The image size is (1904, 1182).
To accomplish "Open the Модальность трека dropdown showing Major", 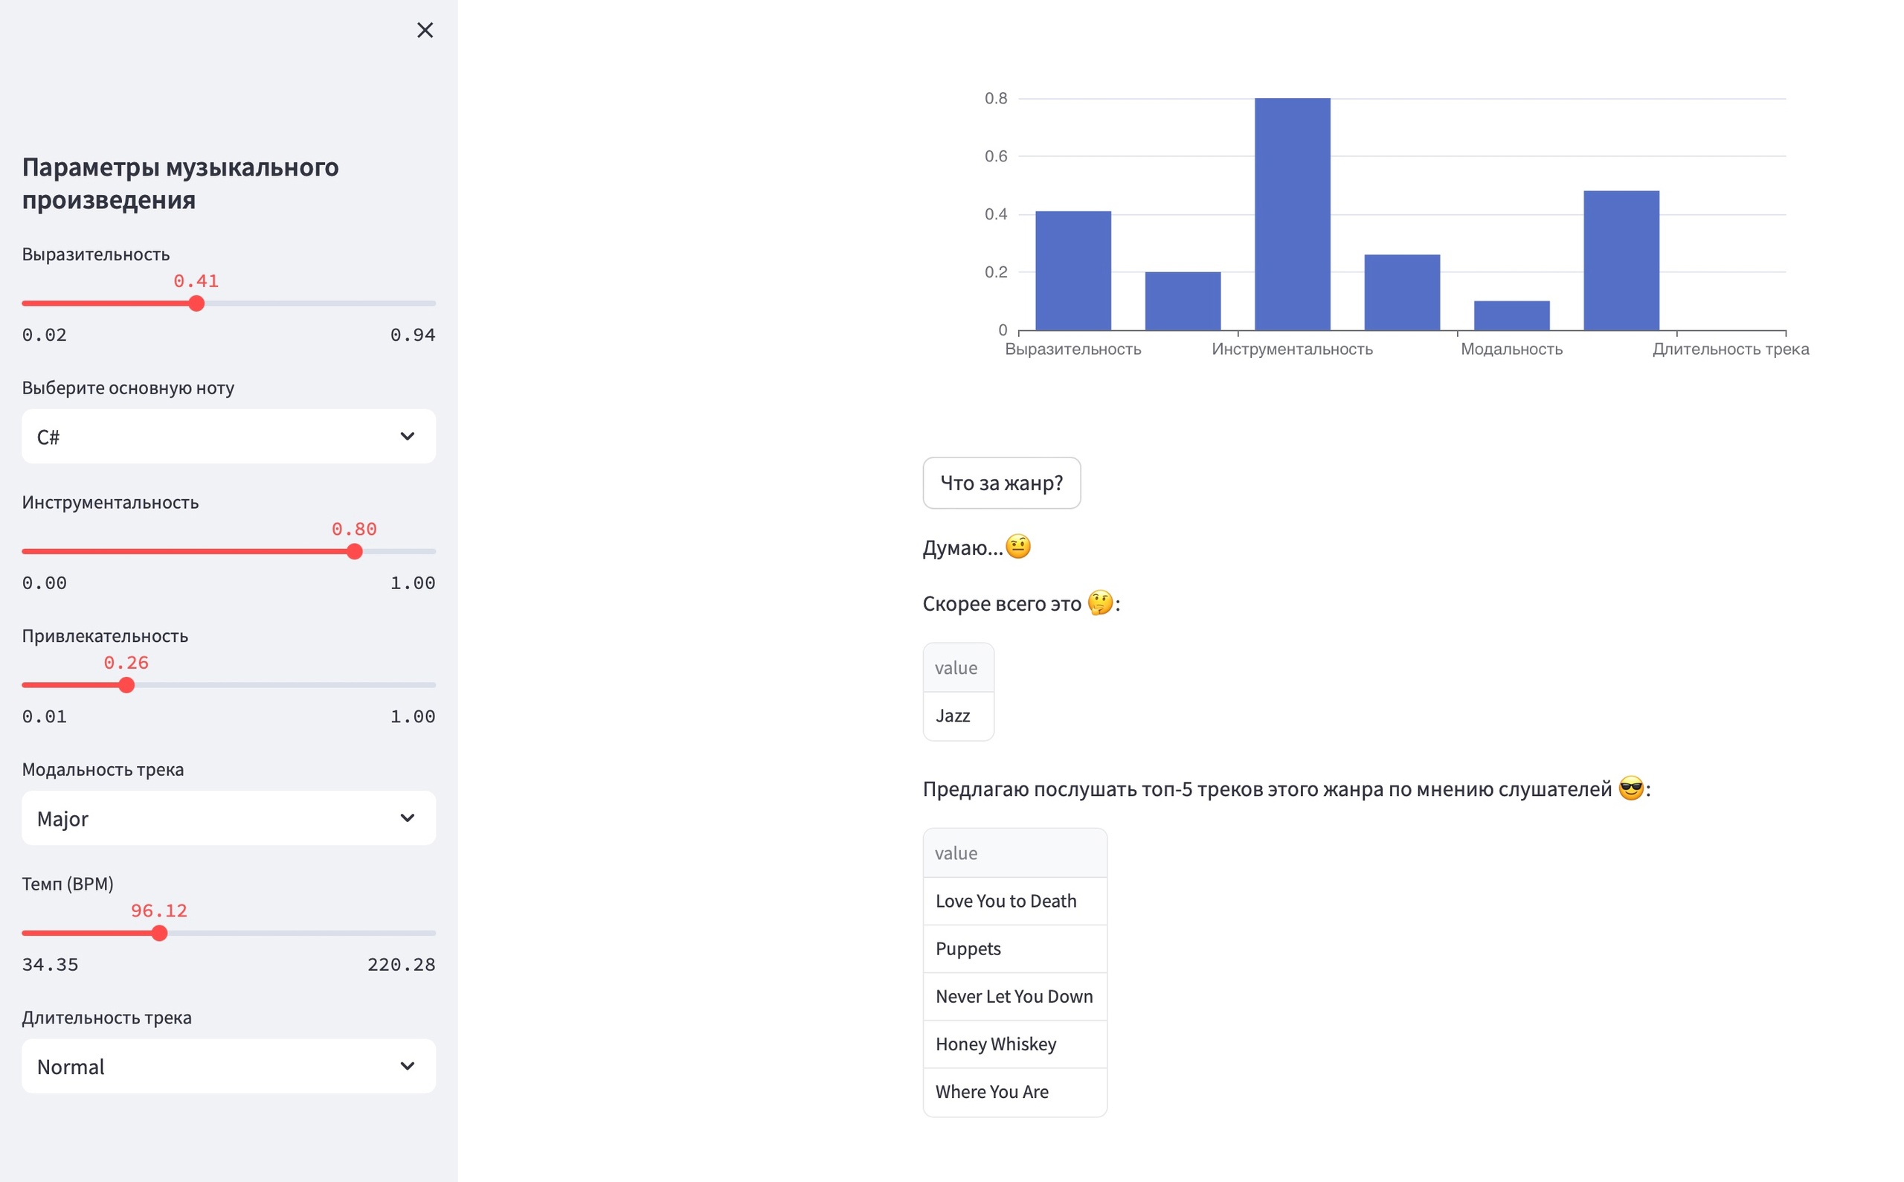I will [x=228, y=818].
